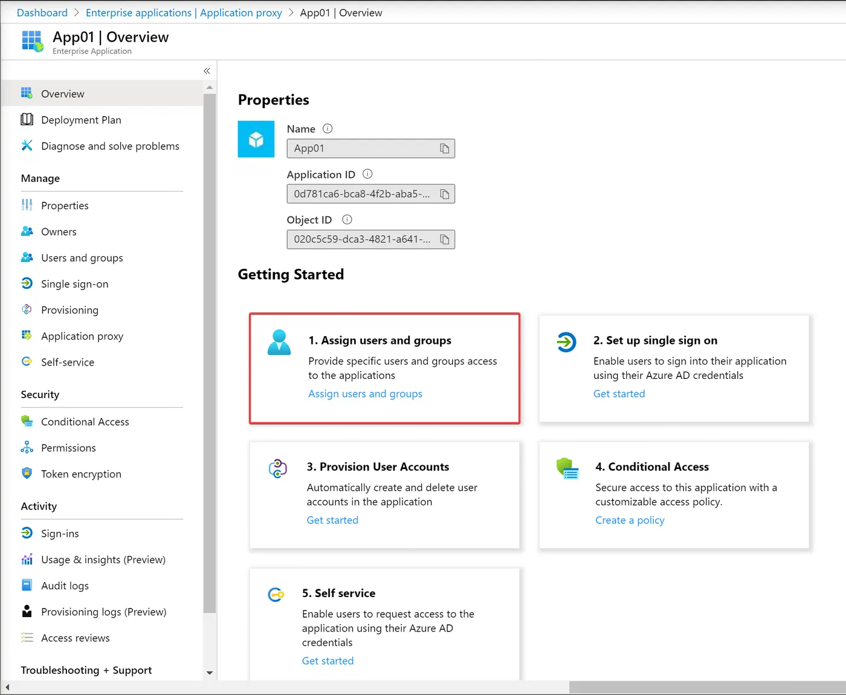Click the Object ID text field
Viewport: 846px width, 695px height.
point(370,239)
